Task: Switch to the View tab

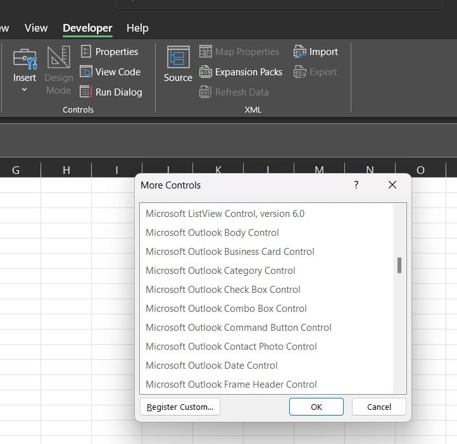Action: tap(36, 28)
